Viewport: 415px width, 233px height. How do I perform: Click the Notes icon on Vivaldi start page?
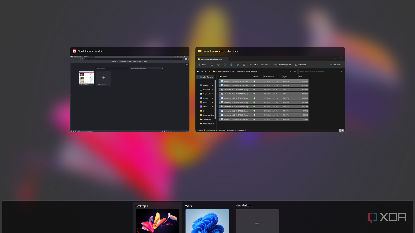click(134, 61)
